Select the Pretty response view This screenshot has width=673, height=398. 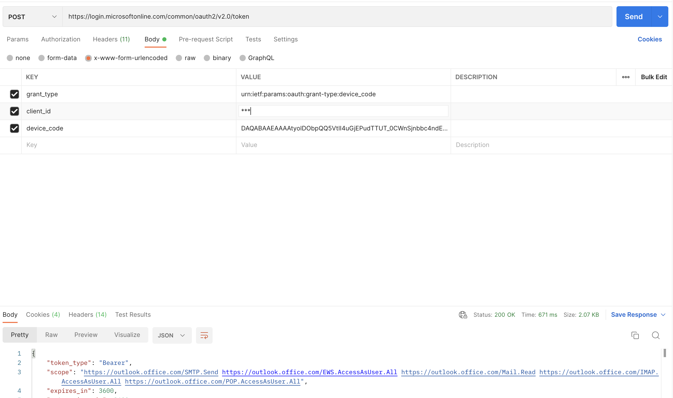coord(20,335)
